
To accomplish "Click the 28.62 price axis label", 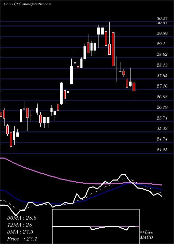I will pos(162,54).
